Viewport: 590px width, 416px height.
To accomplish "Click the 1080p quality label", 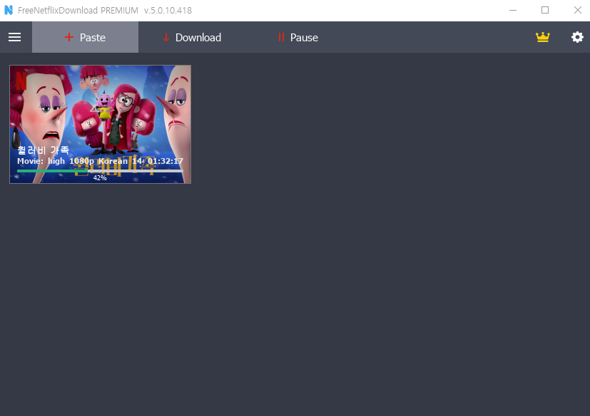I will [81, 161].
